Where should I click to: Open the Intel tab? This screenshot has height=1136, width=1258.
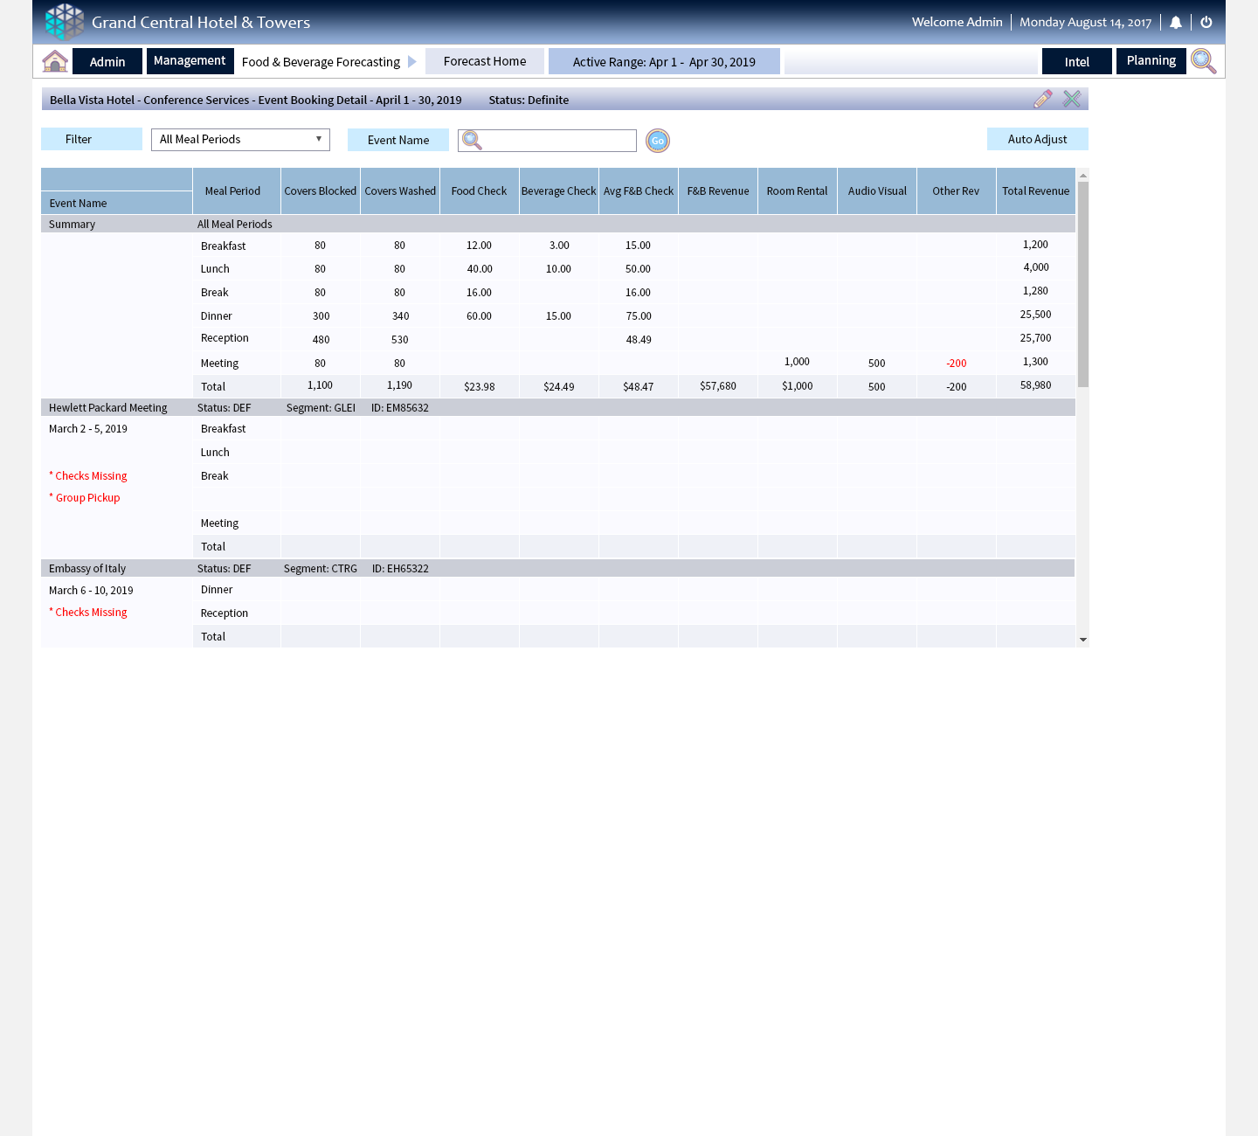coord(1076,62)
